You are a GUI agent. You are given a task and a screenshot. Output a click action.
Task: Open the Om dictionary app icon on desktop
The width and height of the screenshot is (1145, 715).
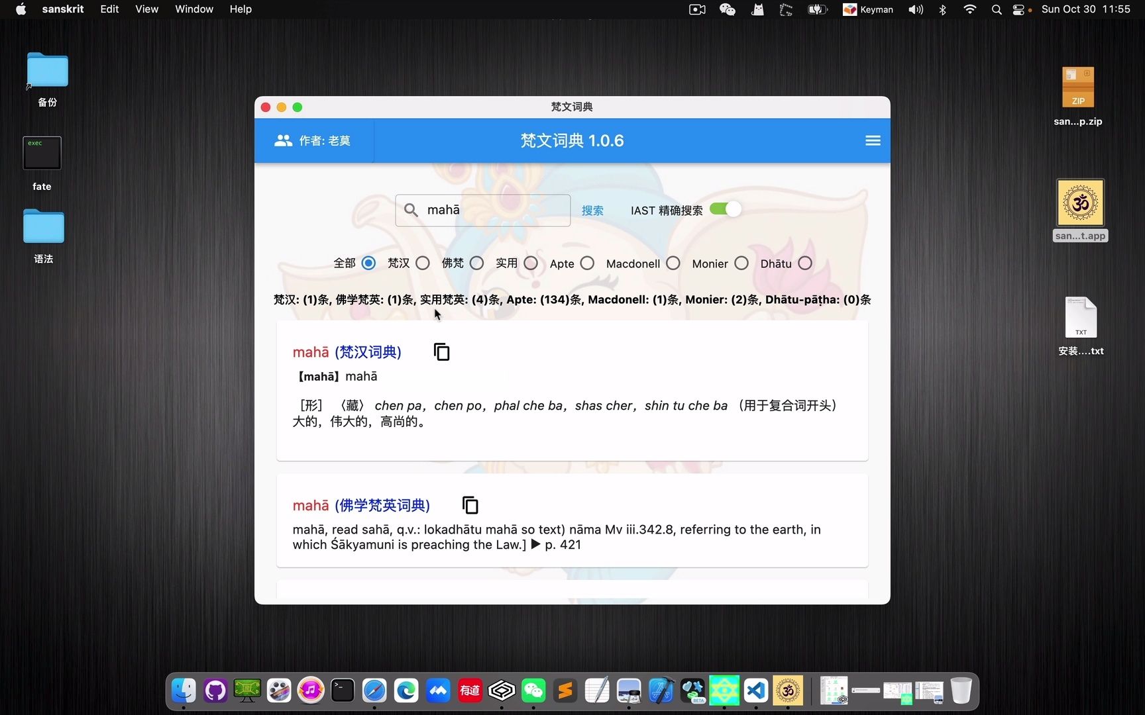point(1080,202)
